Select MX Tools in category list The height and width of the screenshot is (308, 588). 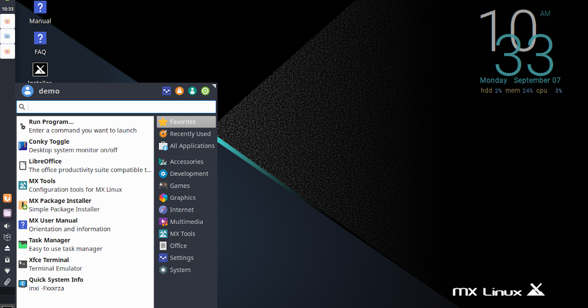(186, 234)
